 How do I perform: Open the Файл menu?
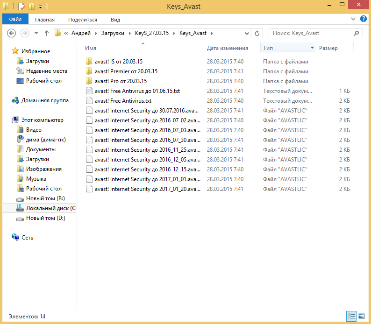click(x=15, y=19)
